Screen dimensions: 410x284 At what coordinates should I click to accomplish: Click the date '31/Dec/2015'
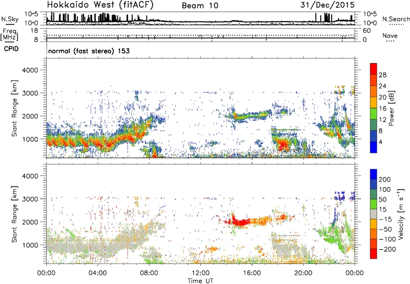tap(327, 5)
